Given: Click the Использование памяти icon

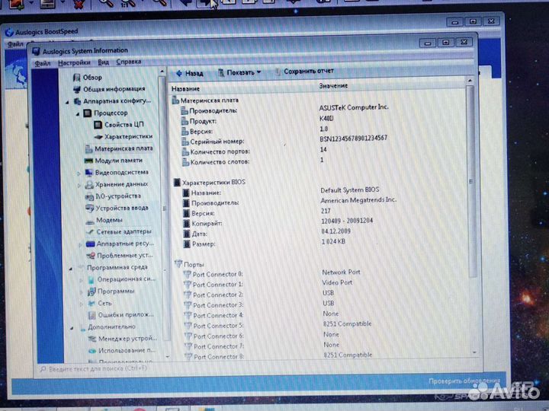Looking at the screenshot, I should (x=92, y=351).
